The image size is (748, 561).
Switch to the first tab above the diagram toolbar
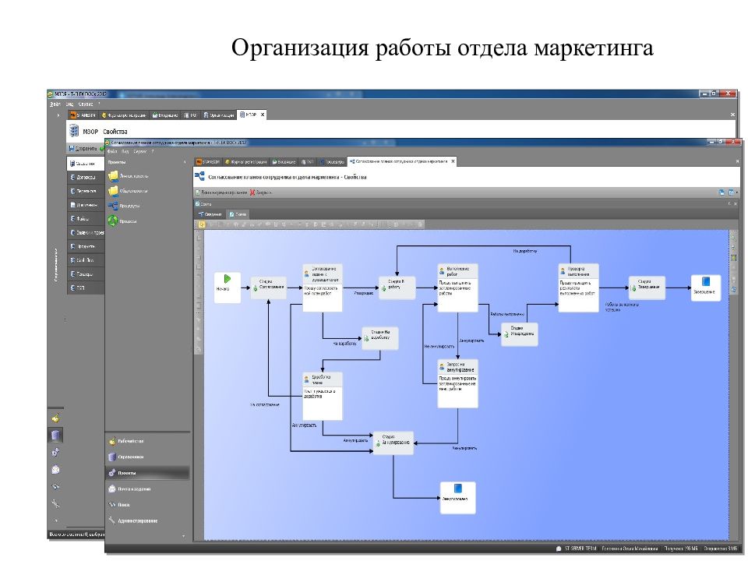pos(210,214)
